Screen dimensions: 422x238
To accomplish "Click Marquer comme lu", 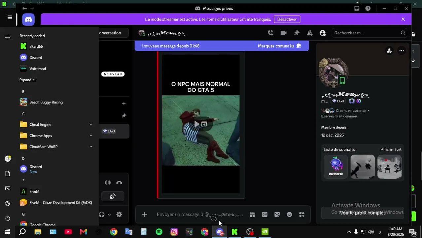I will click(279, 46).
